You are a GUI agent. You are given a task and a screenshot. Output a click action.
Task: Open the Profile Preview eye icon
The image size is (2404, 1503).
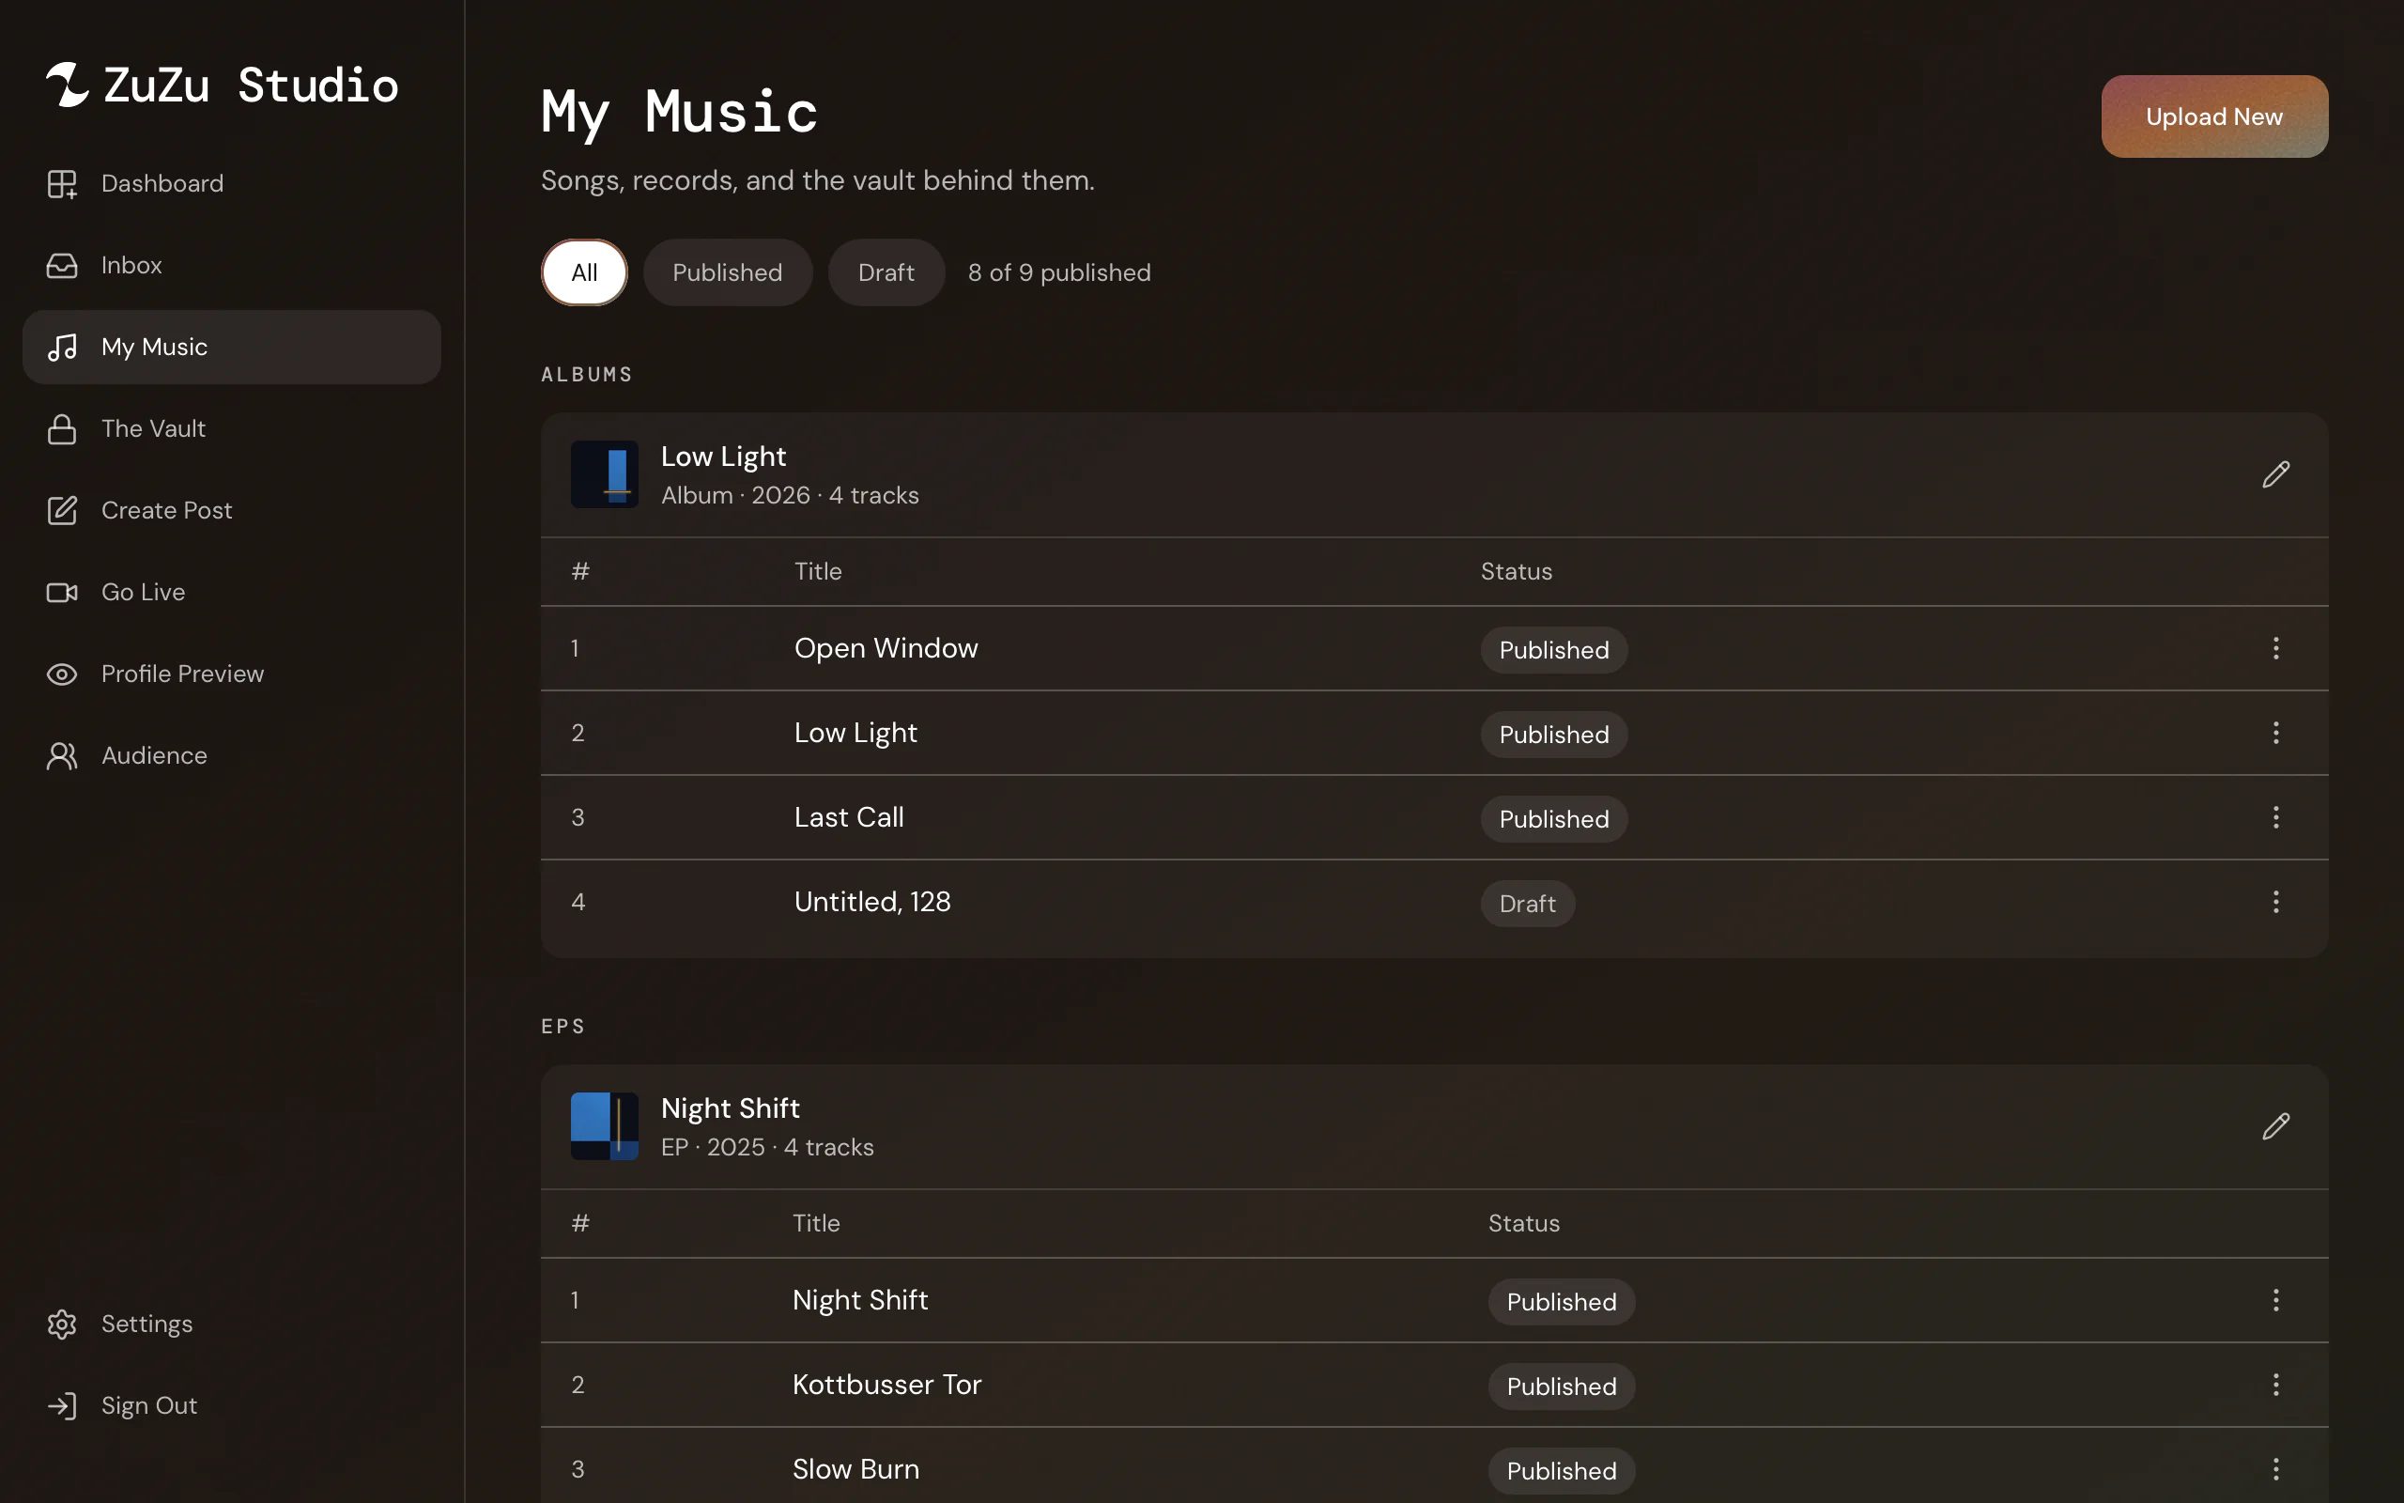click(x=62, y=674)
